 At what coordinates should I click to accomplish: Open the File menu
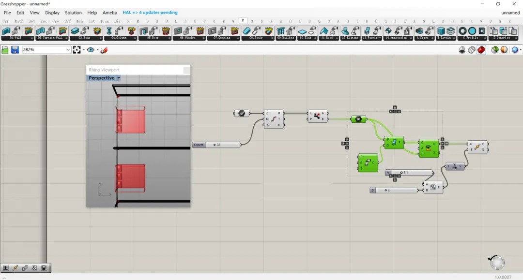point(7,13)
